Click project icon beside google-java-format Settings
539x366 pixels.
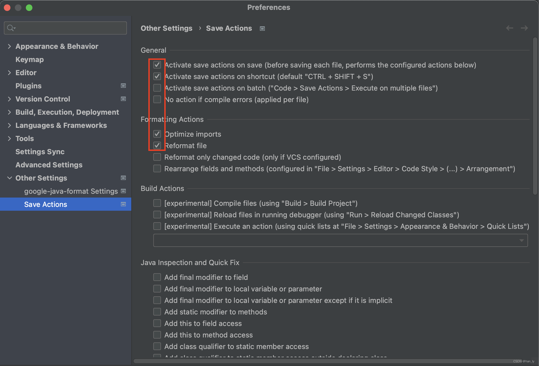pyautogui.click(x=123, y=191)
